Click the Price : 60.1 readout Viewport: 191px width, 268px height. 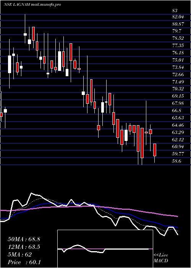tap(24, 262)
